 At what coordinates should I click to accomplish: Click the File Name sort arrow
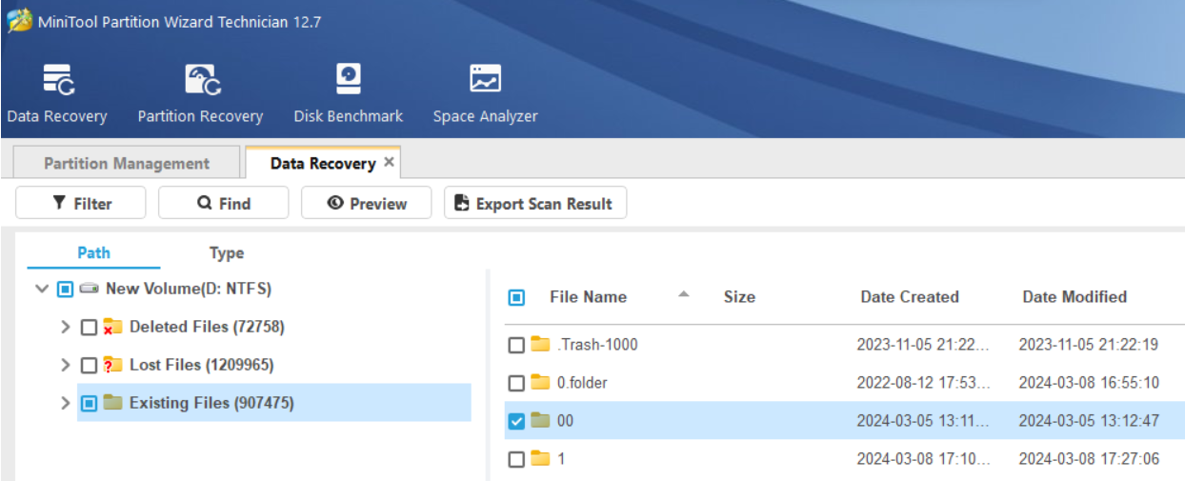point(683,294)
